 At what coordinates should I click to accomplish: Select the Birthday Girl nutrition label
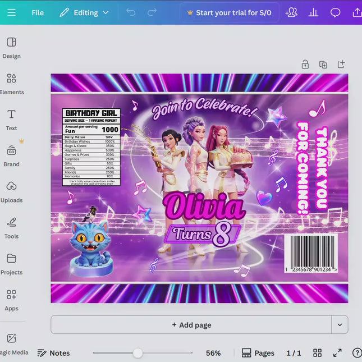click(91, 147)
